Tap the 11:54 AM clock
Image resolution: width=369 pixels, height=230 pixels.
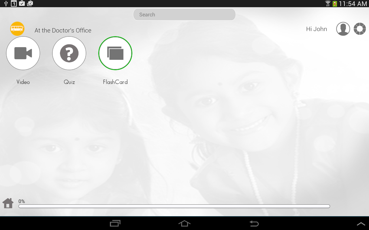353,4
